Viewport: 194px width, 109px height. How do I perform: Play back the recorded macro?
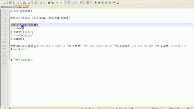tap(102, 3)
